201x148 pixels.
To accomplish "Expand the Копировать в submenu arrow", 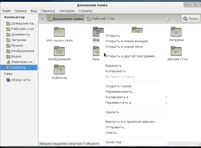I will click(x=166, y=97).
